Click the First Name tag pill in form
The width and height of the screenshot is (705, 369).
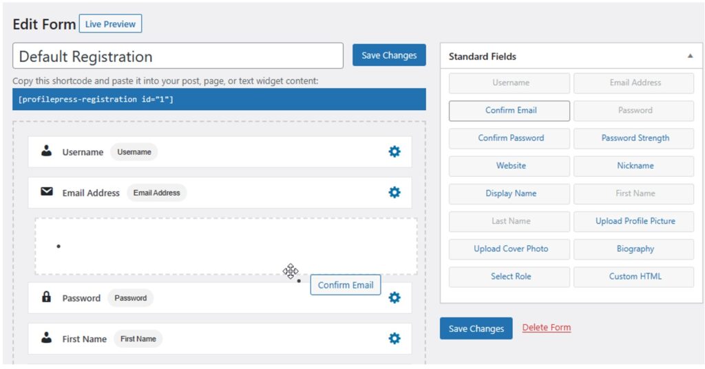[138, 339]
